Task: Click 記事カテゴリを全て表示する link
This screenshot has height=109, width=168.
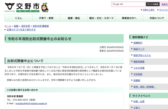Action: [x=21, y=30]
